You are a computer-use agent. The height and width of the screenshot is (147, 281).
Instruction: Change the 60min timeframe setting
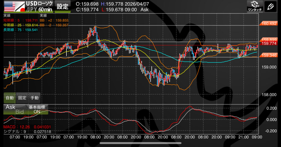point(43,10)
